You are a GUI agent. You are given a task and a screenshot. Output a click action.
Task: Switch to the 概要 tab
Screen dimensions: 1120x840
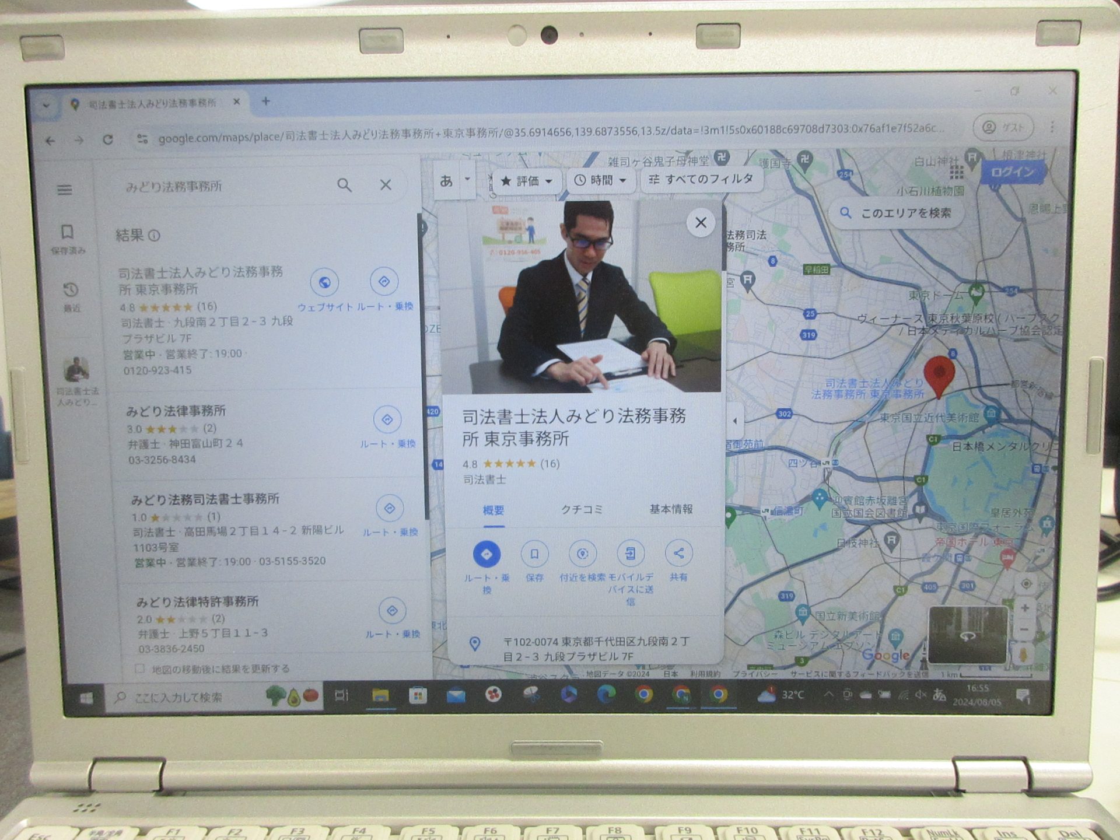[x=494, y=510]
